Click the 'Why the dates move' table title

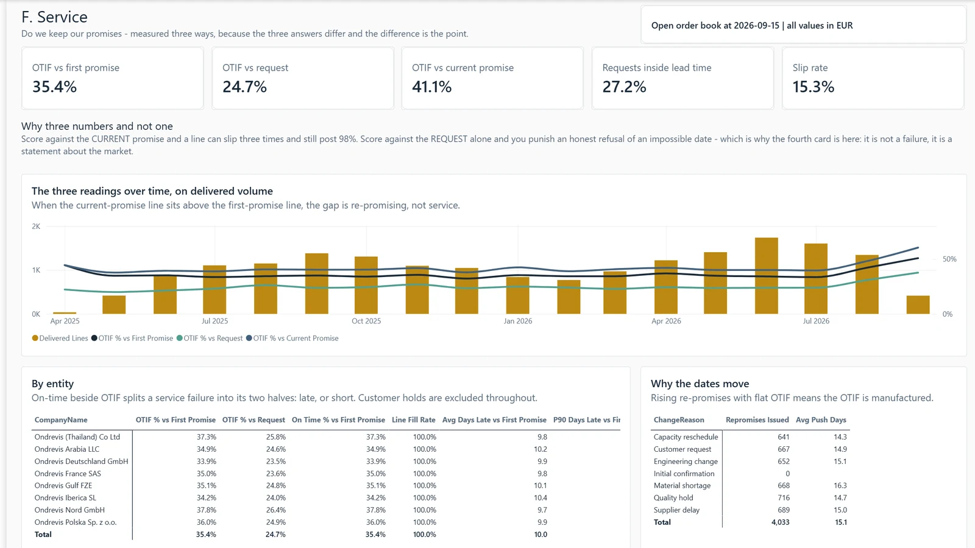[x=700, y=384]
